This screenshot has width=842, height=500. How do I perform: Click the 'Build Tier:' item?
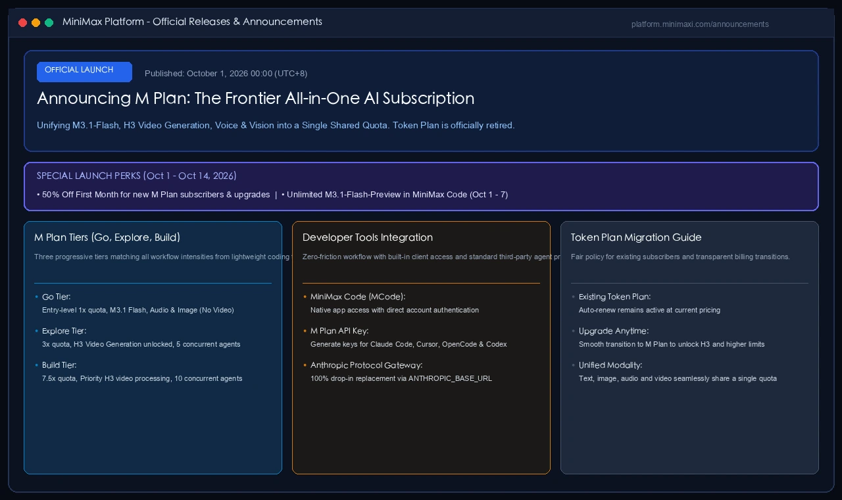(x=59, y=365)
